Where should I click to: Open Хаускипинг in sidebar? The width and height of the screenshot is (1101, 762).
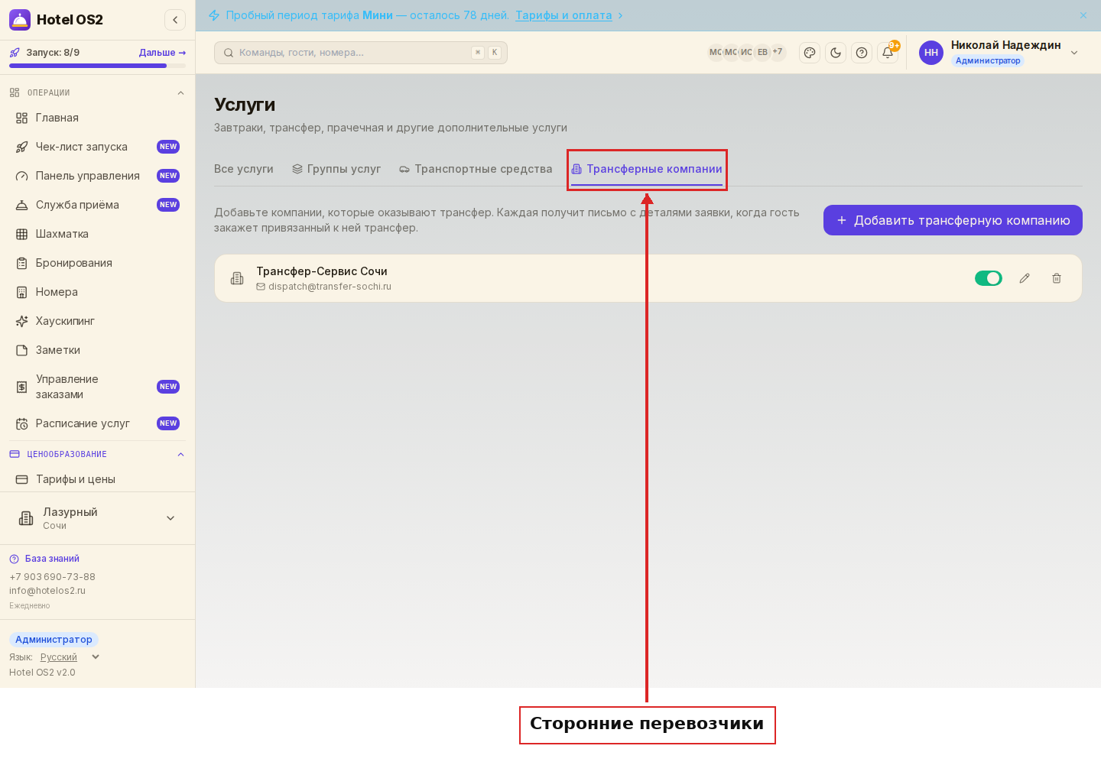pos(98,321)
